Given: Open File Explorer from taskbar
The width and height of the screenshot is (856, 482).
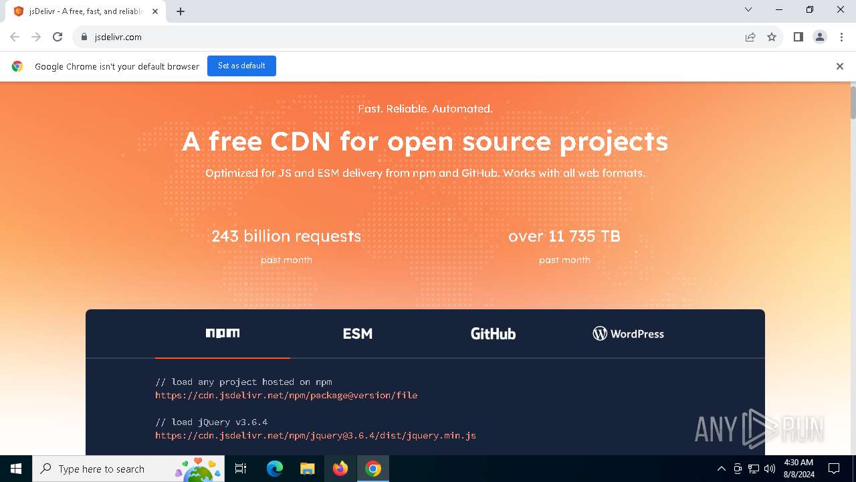Looking at the screenshot, I should pos(307,469).
